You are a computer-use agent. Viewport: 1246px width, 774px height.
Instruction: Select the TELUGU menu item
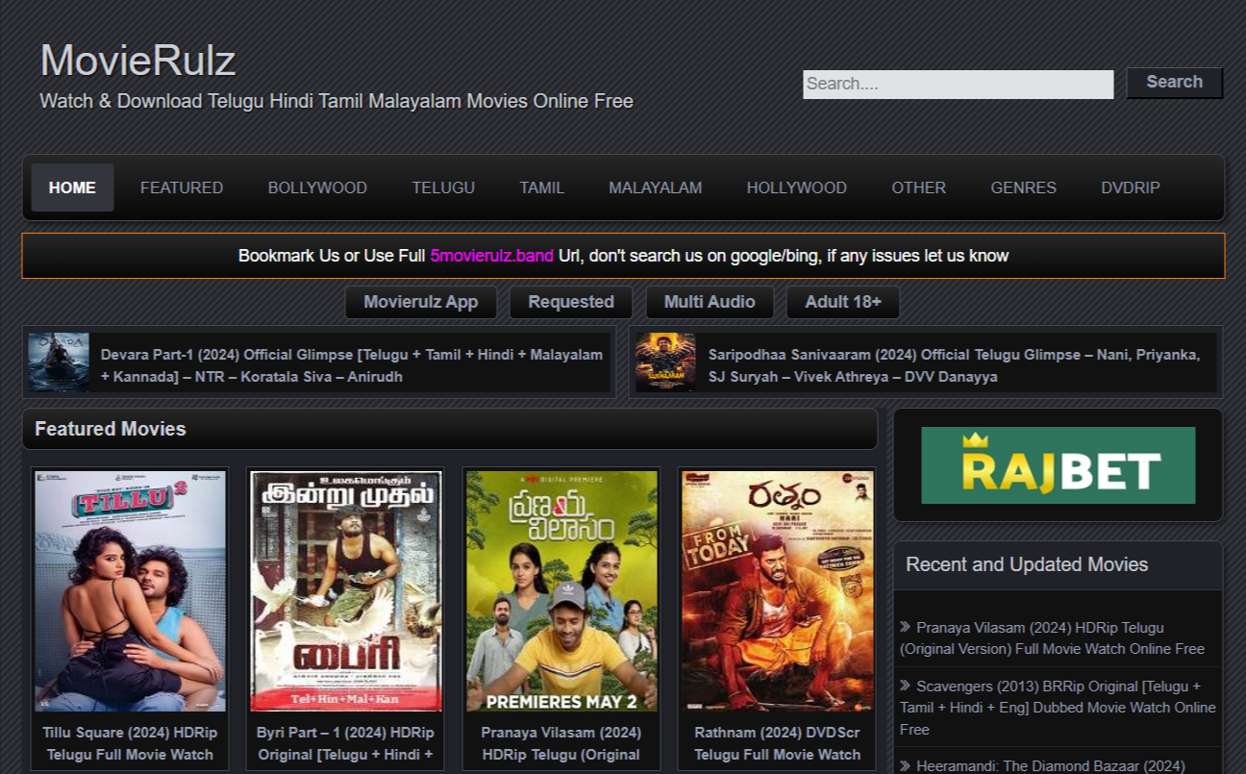pyautogui.click(x=443, y=187)
